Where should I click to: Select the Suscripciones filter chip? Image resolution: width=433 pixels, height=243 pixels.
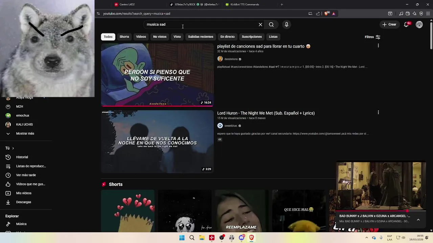tap(252, 36)
